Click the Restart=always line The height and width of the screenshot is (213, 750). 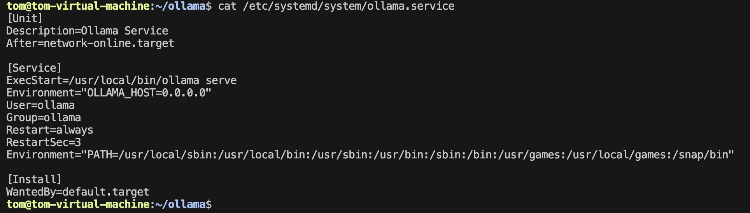pos(50,130)
